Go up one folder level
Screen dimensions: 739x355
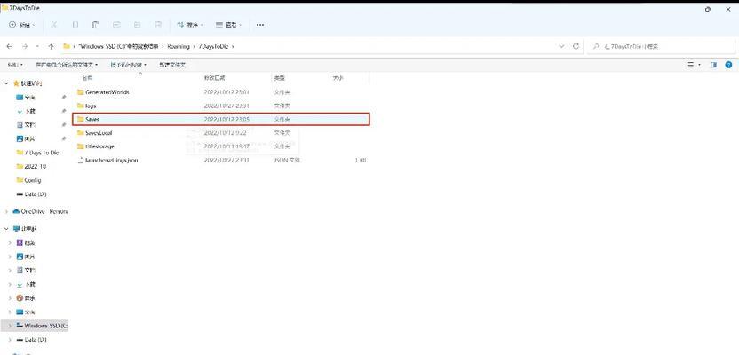tap(52, 47)
